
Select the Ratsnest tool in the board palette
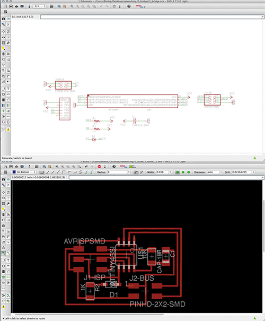pos(4,296)
